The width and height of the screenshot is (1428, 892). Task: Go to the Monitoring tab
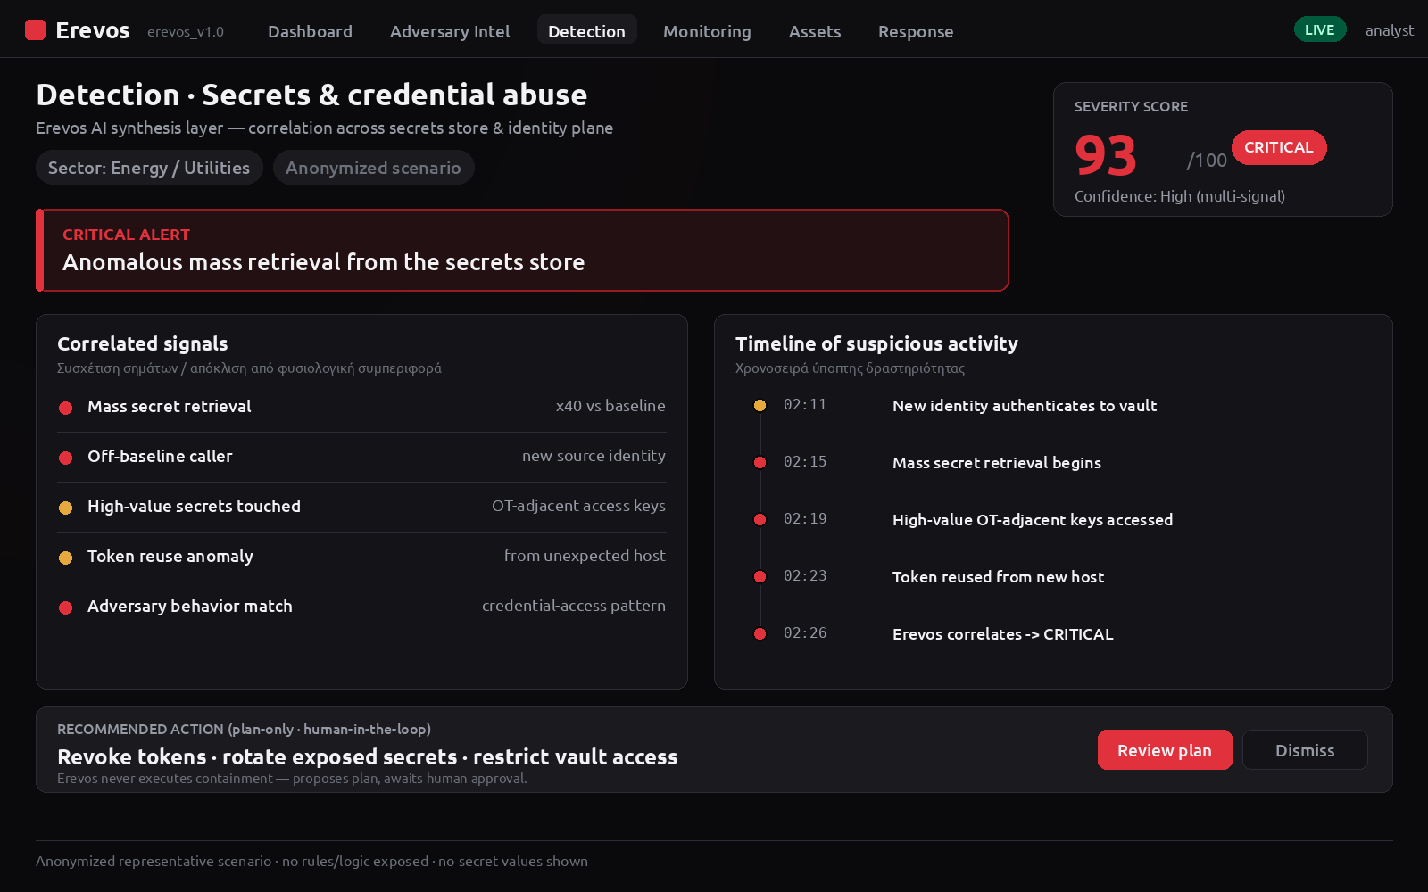pos(707,31)
